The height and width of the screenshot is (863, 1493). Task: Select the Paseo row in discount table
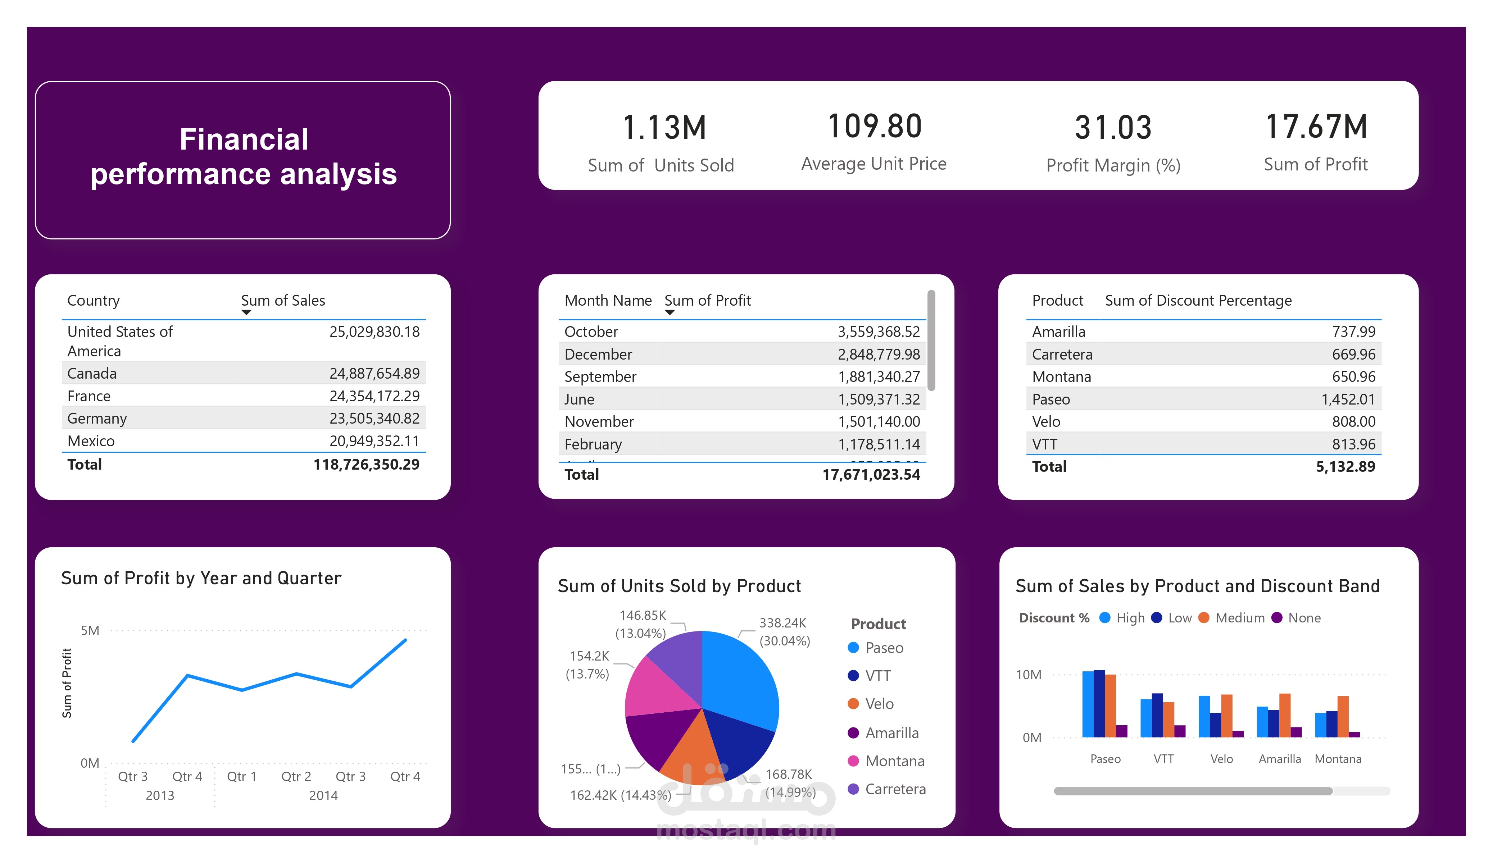(1203, 399)
